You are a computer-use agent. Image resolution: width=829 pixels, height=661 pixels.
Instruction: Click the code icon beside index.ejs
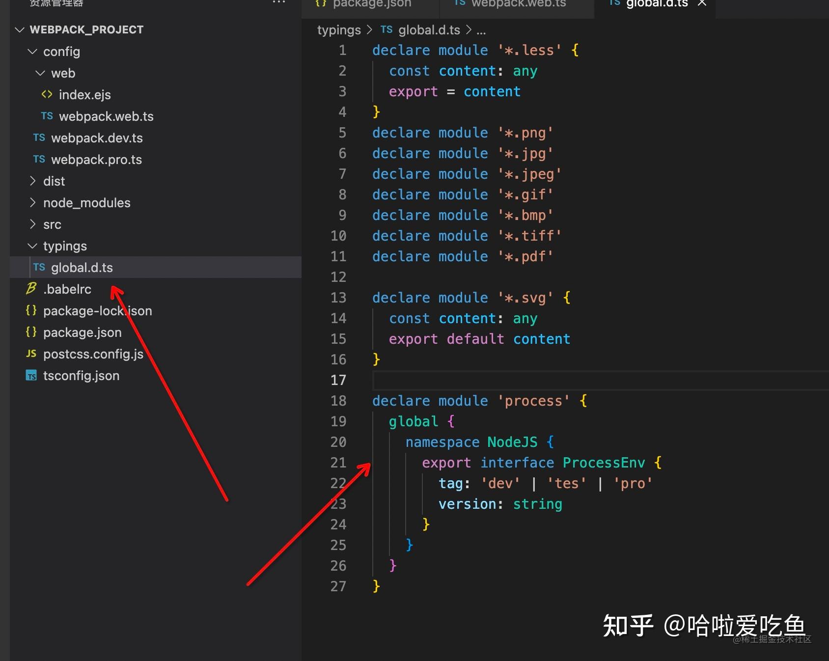47,94
